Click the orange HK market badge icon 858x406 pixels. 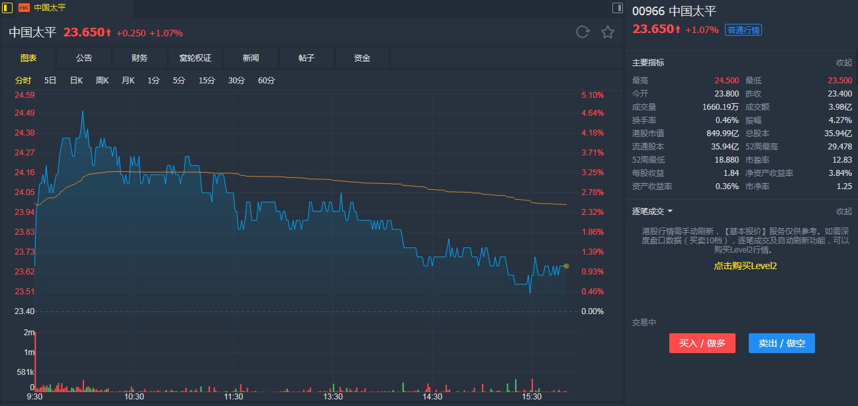pyautogui.click(x=24, y=8)
